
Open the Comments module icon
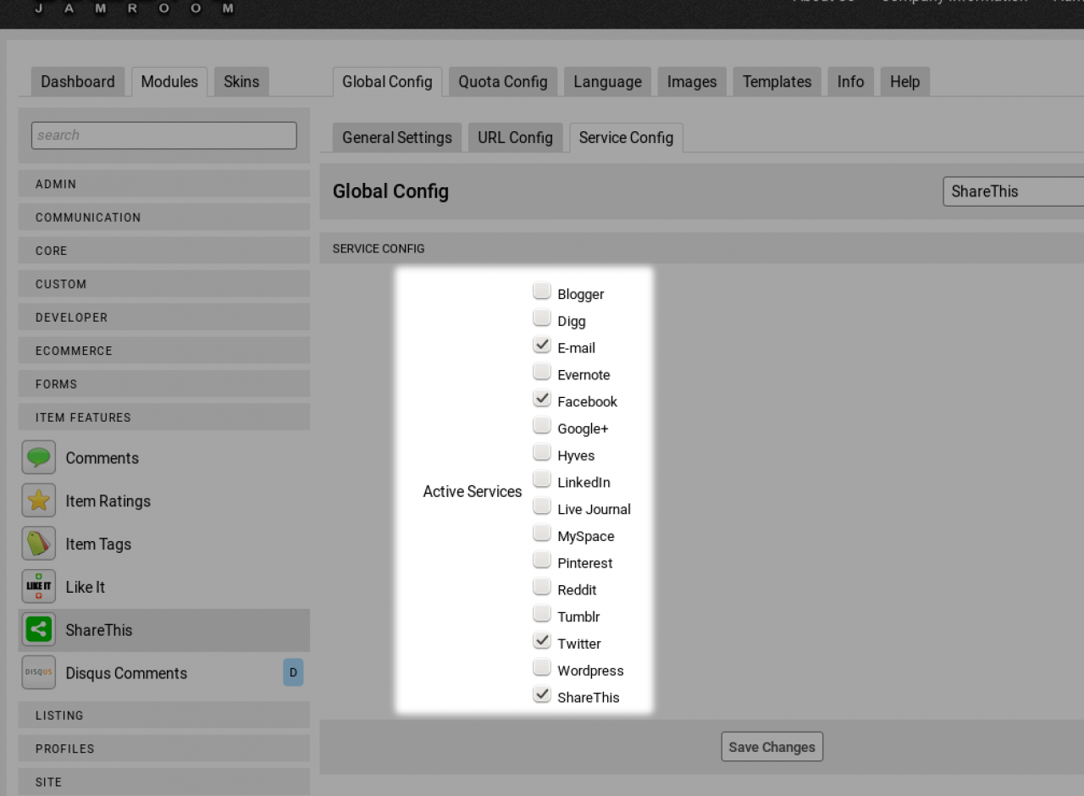tap(39, 457)
